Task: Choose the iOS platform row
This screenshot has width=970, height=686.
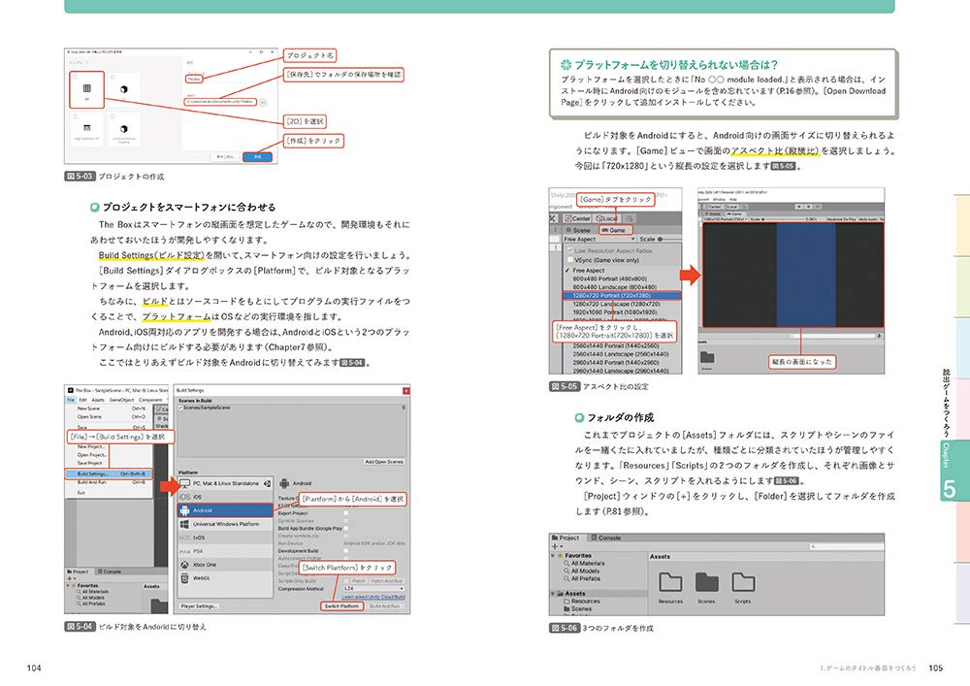Action: tap(225, 497)
